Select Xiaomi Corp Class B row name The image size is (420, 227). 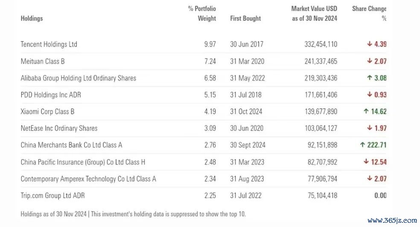coord(47,111)
